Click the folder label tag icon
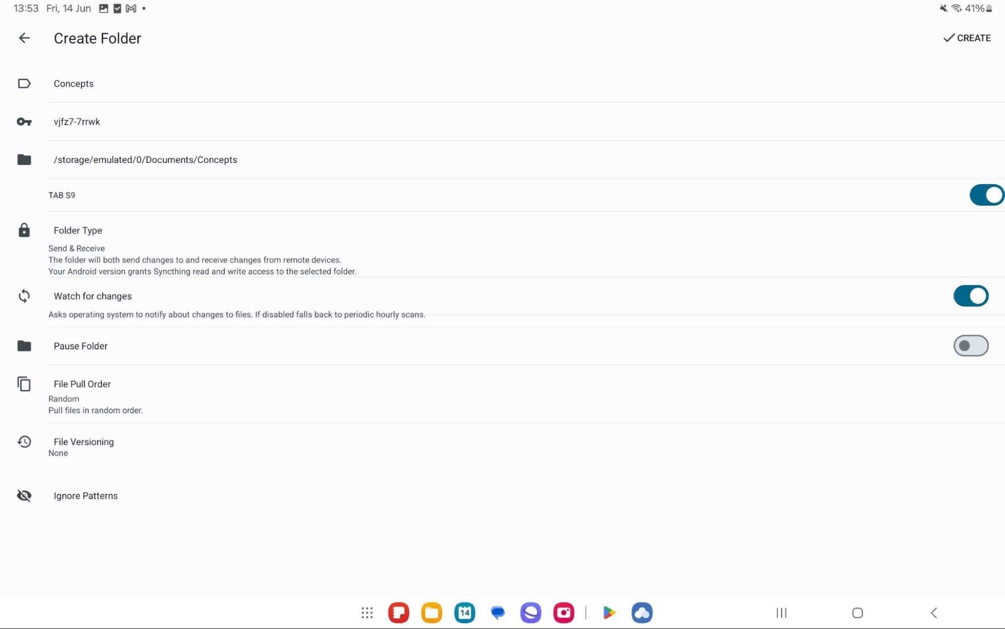1005x629 pixels. (24, 83)
